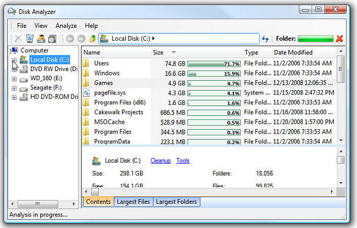Click the Tools link
Image resolution: width=357 pixels, height=228 pixels.
183,160
